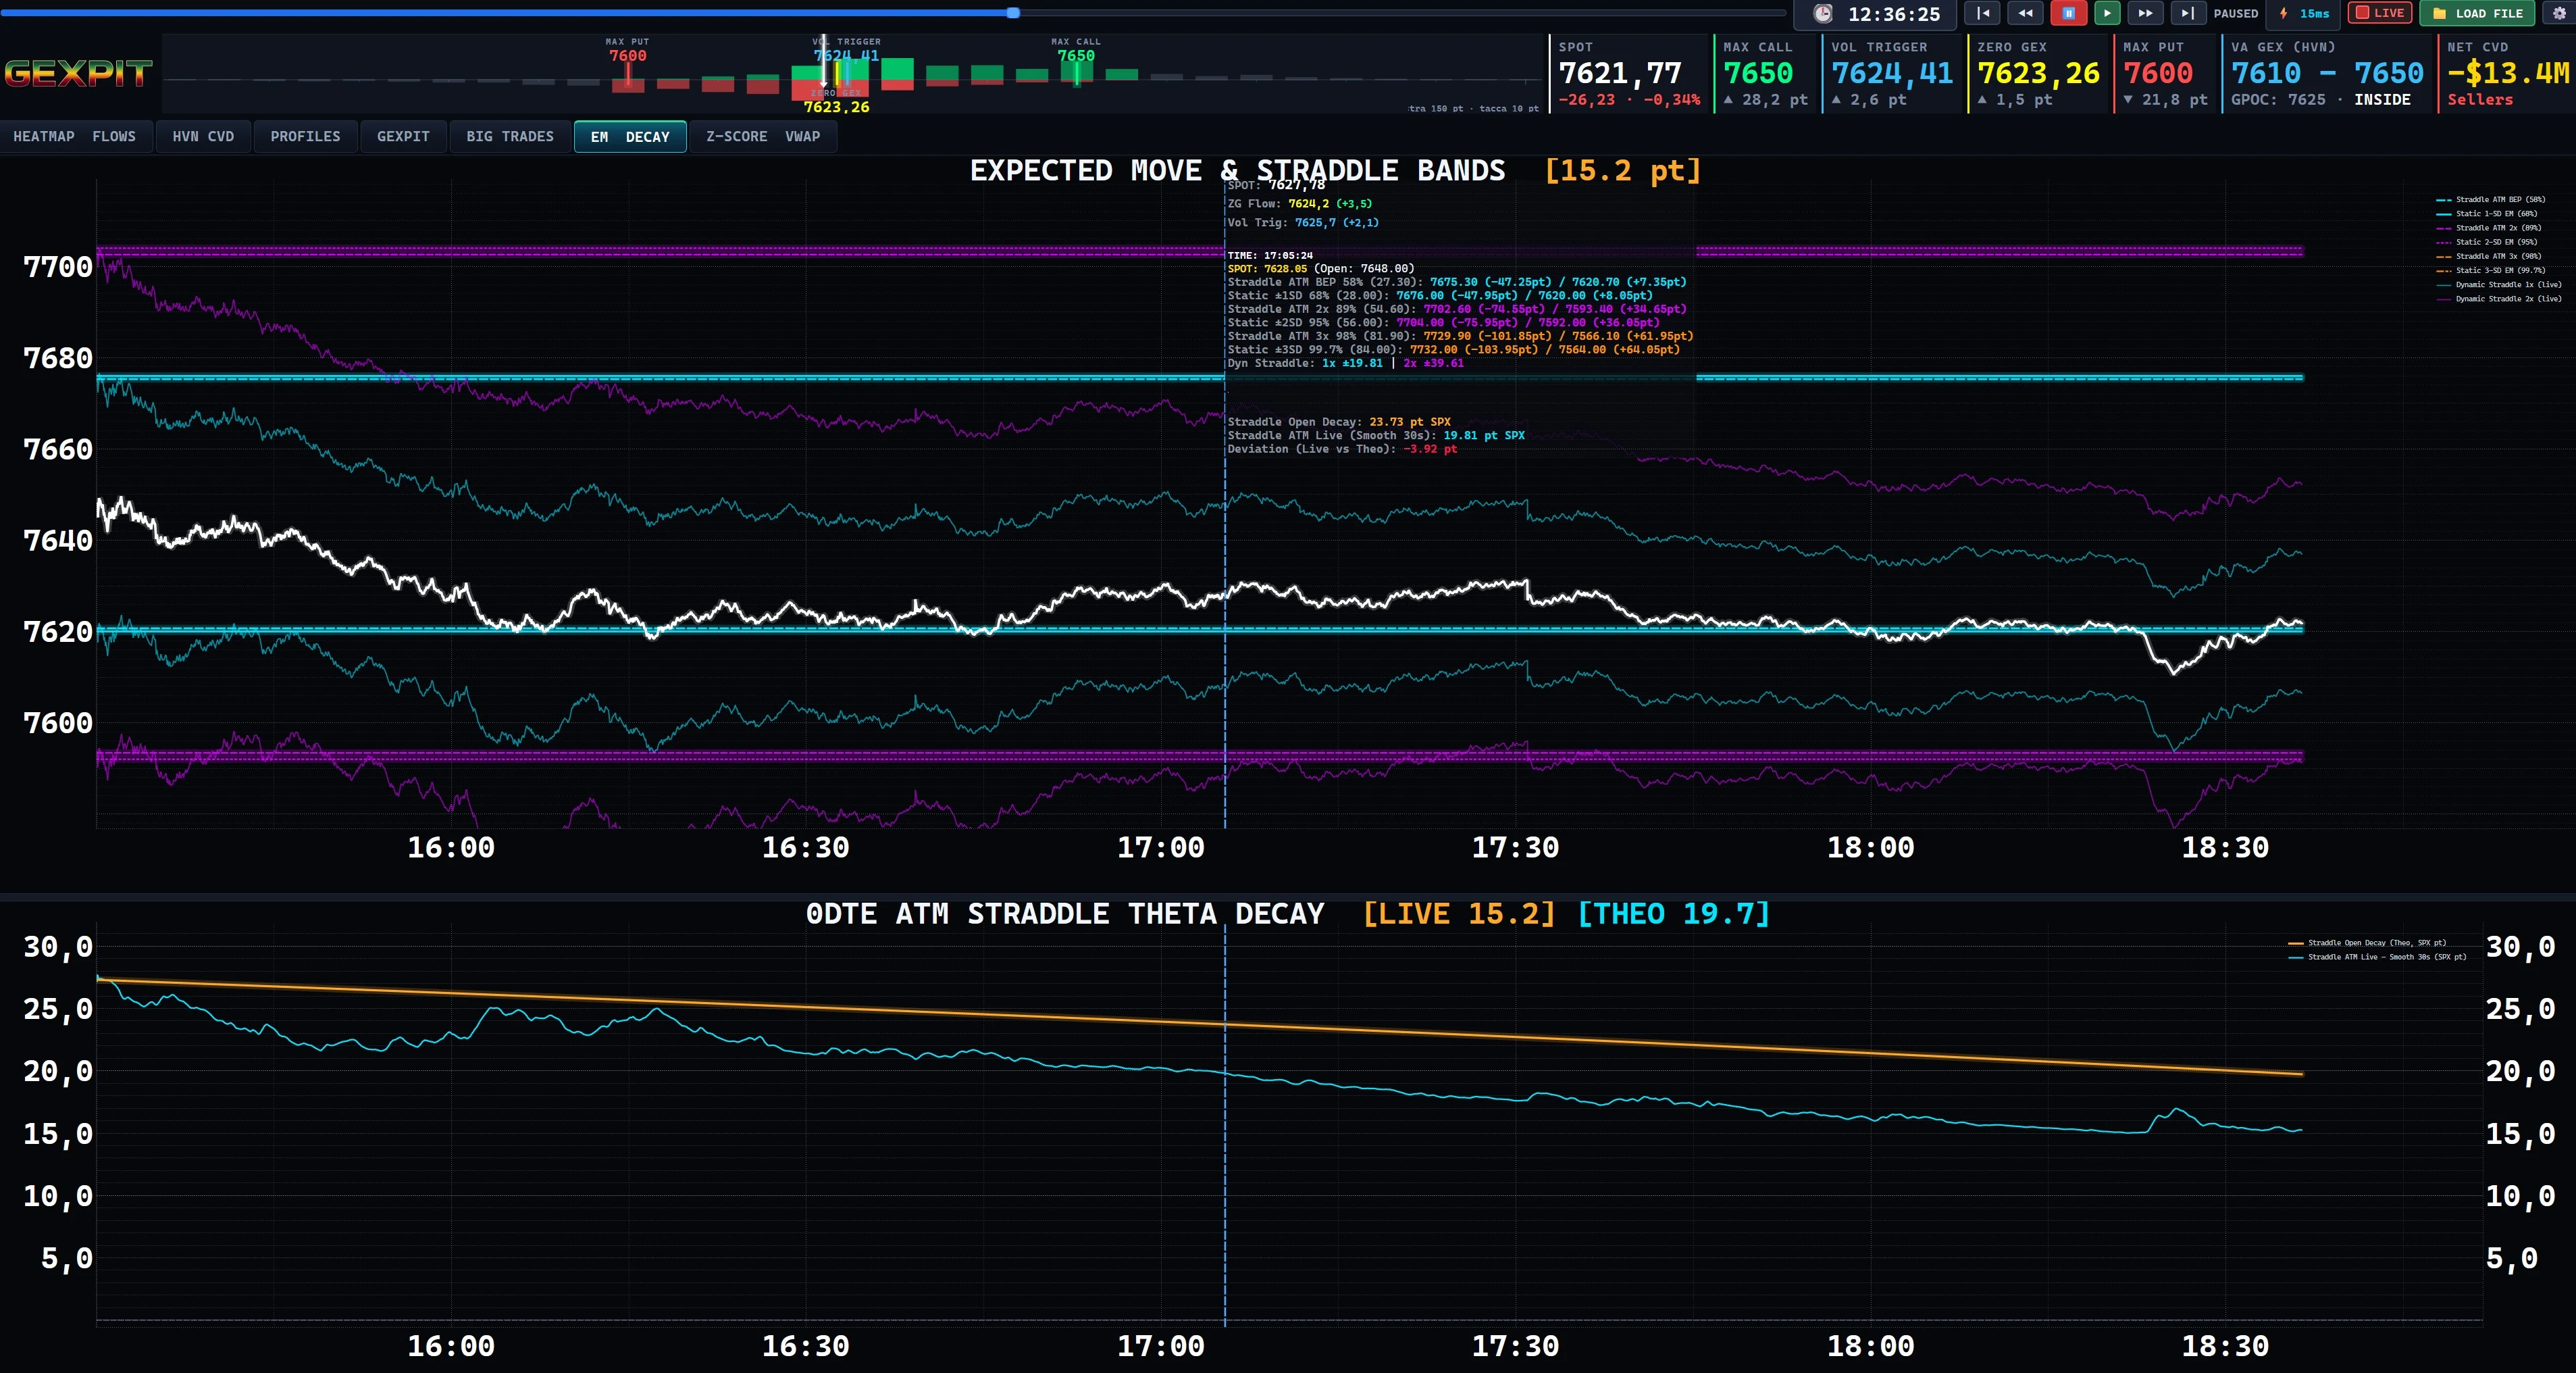The image size is (2576, 1373).
Task: Click the clock icon beside 12:36:25
Action: pyautogui.click(x=1823, y=13)
